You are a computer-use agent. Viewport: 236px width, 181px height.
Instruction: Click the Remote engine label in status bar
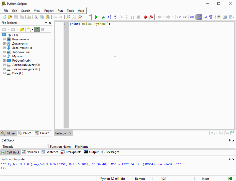(x=140, y=178)
